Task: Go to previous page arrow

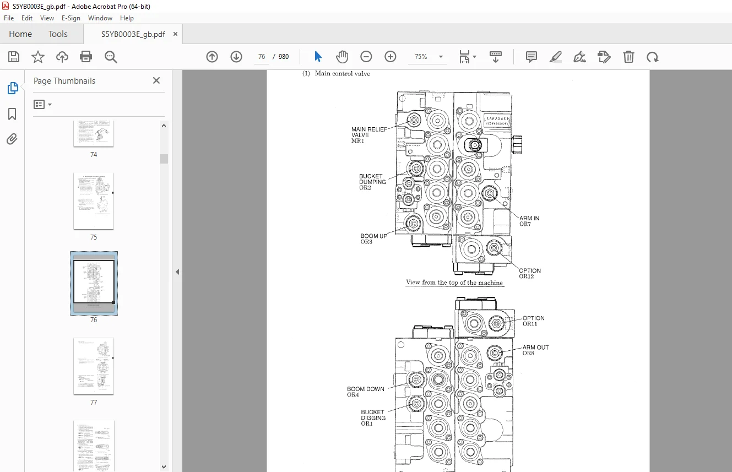Action: [x=212, y=57]
